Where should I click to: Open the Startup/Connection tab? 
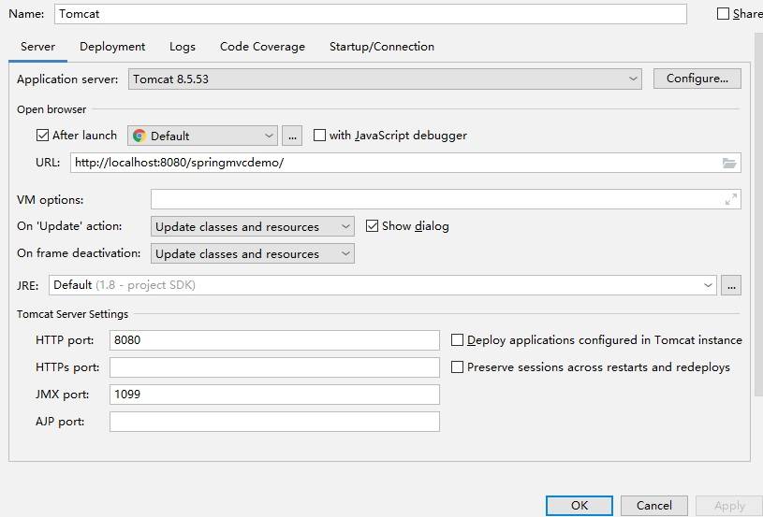(381, 47)
